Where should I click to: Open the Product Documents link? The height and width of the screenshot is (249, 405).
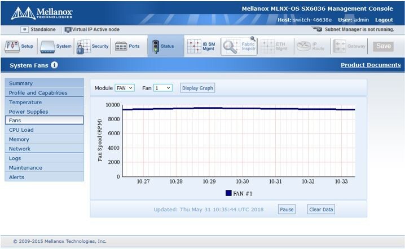(371, 65)
